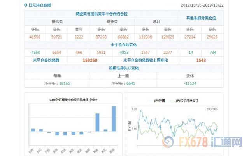249x156 pixels.
Task: Select the change value 6664
Action: (57, 53)
